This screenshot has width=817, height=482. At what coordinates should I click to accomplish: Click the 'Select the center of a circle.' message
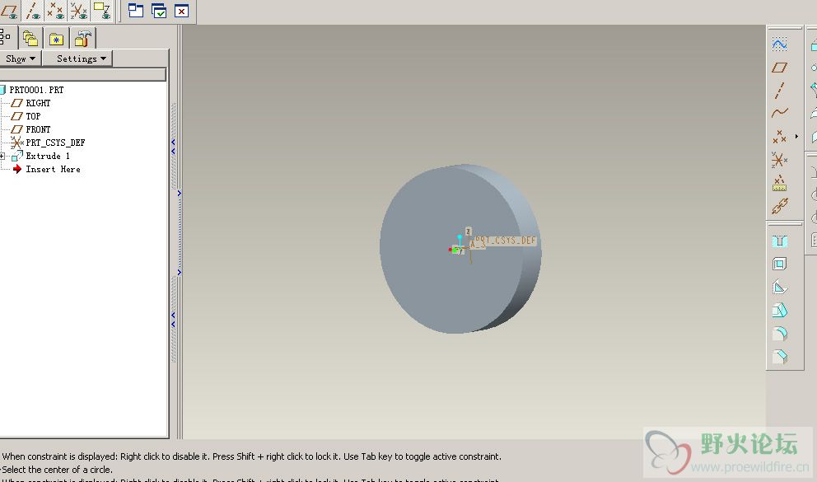58,470
